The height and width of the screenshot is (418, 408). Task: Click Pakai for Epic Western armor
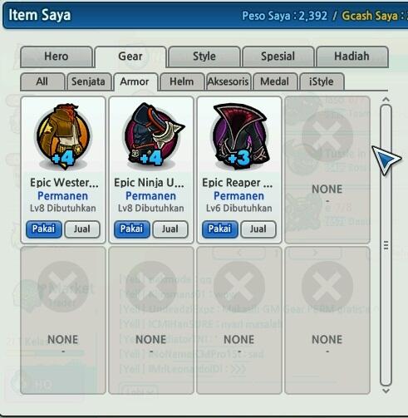[44, 229]
